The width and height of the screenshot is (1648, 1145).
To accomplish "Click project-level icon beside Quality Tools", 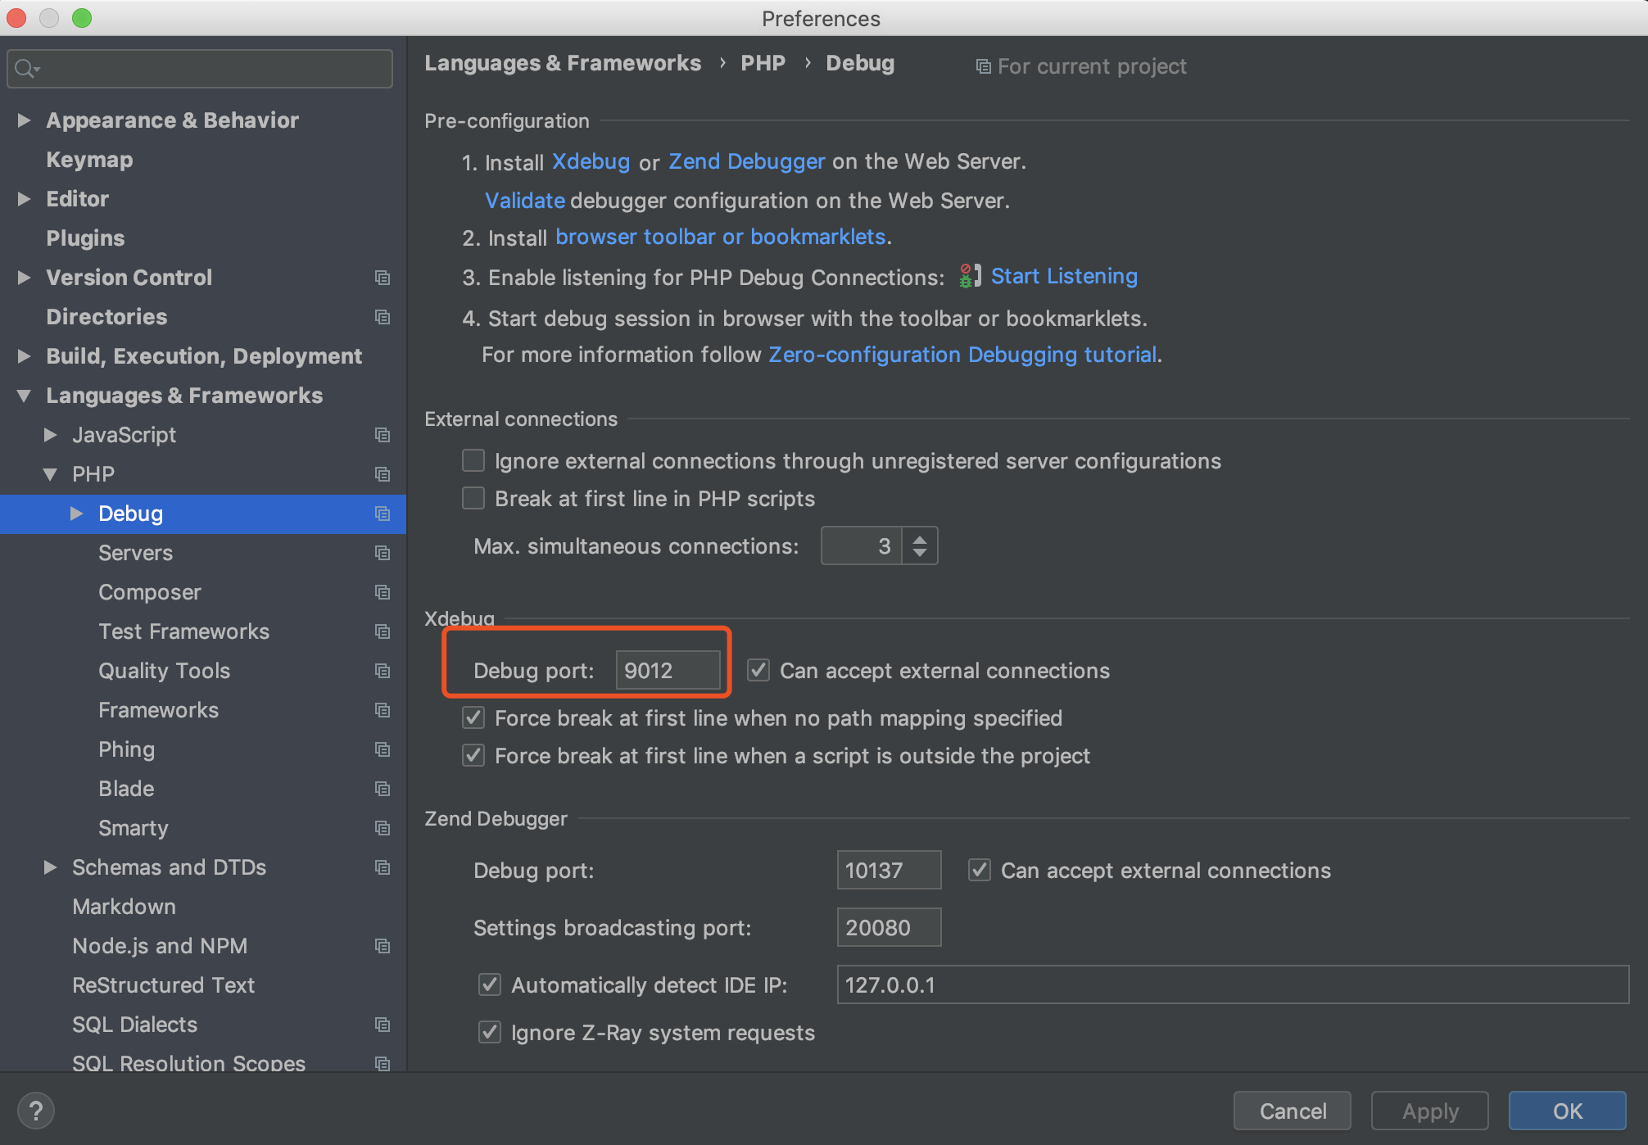I will (x=382, y=671).
